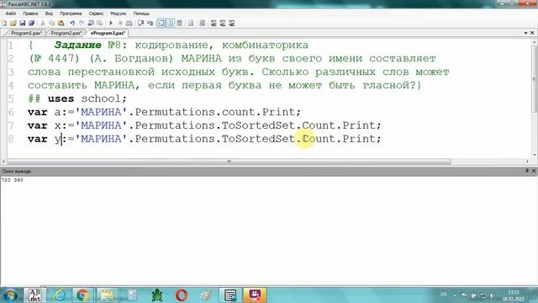Switch to the Program1.pas tab

26,34
